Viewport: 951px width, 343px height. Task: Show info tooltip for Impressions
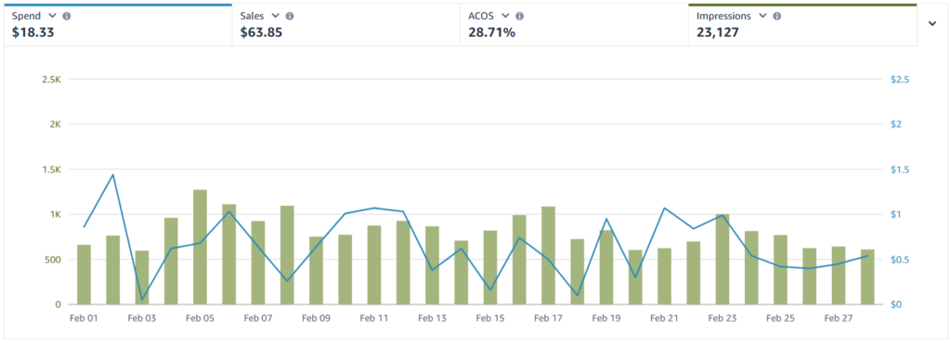[x=777, y=17]
